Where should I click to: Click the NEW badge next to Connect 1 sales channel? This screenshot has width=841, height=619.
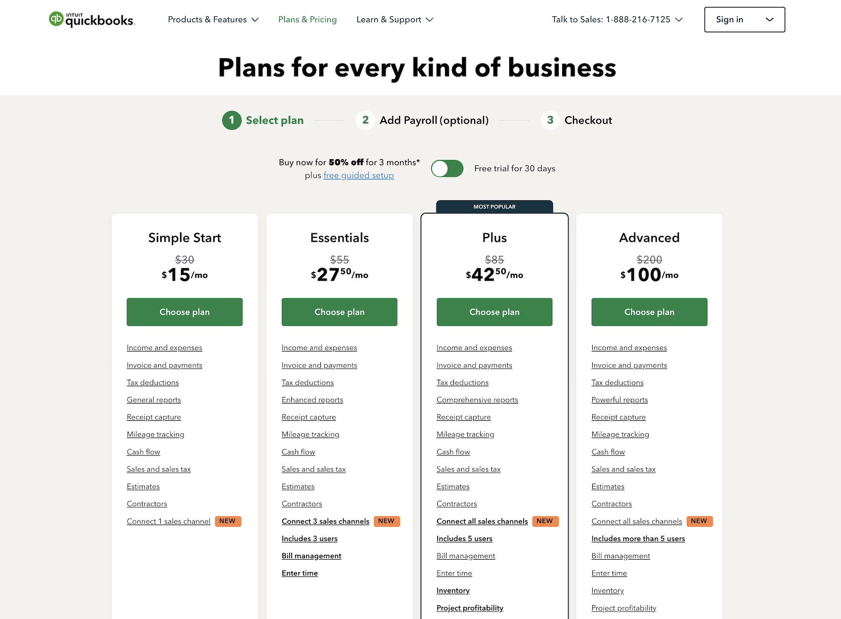tap(227, 521)
